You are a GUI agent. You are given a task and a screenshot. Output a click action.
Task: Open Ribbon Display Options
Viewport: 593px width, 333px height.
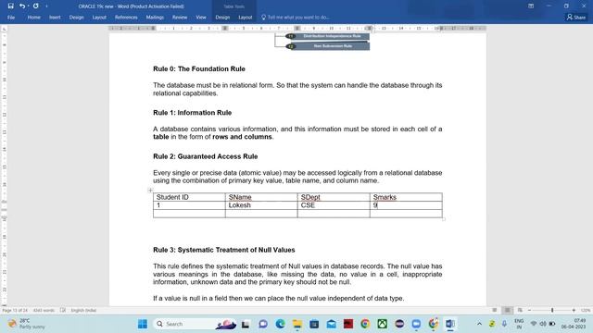tap(531, 6)
